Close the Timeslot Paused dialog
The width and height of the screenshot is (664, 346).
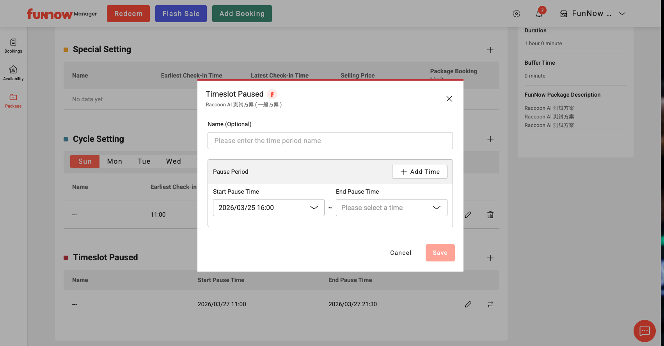pyautogui.click(x=449, y=99)
